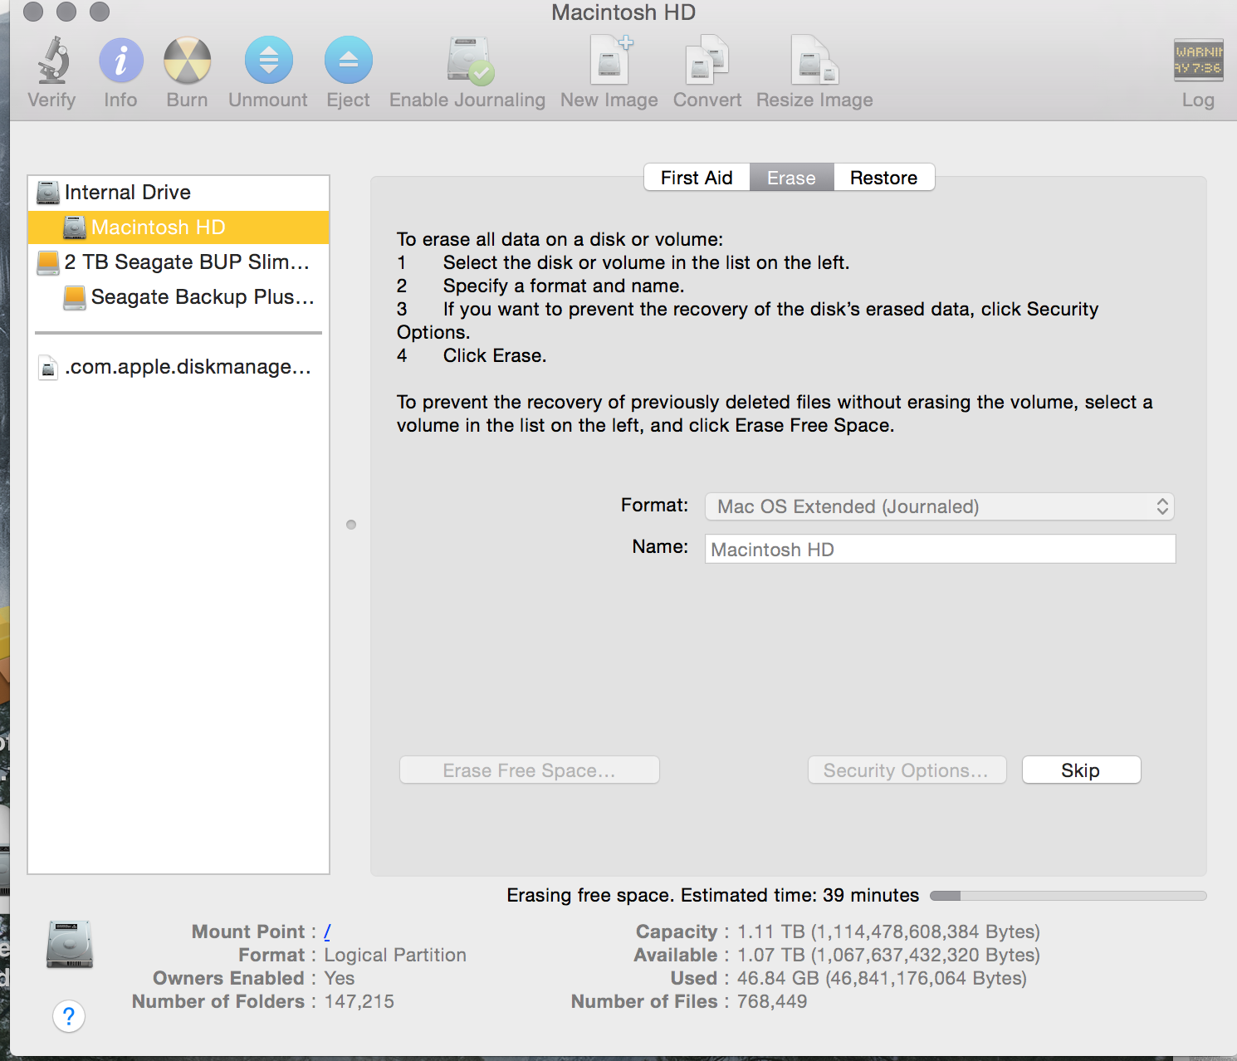This screenshot has height=1061, width=1237.
Task: Click the orange Seagate BUP Slim drive icon
Action: [x=48, y=262]
